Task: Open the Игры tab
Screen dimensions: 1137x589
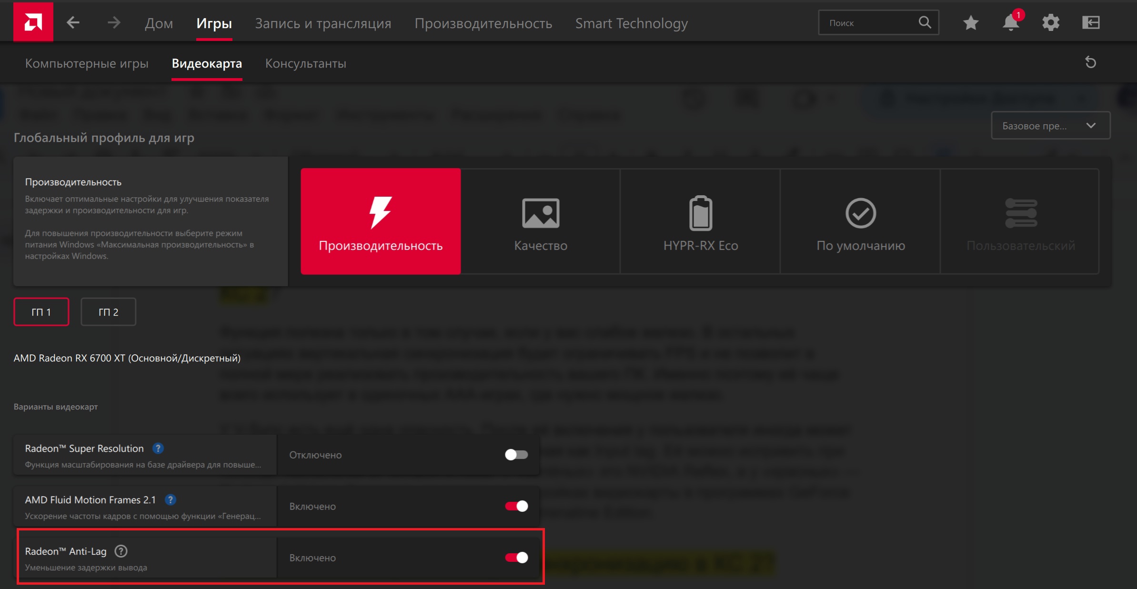Action: 214,23
